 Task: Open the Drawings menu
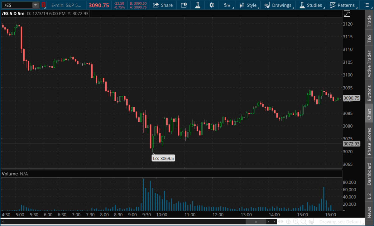point(279,5)
